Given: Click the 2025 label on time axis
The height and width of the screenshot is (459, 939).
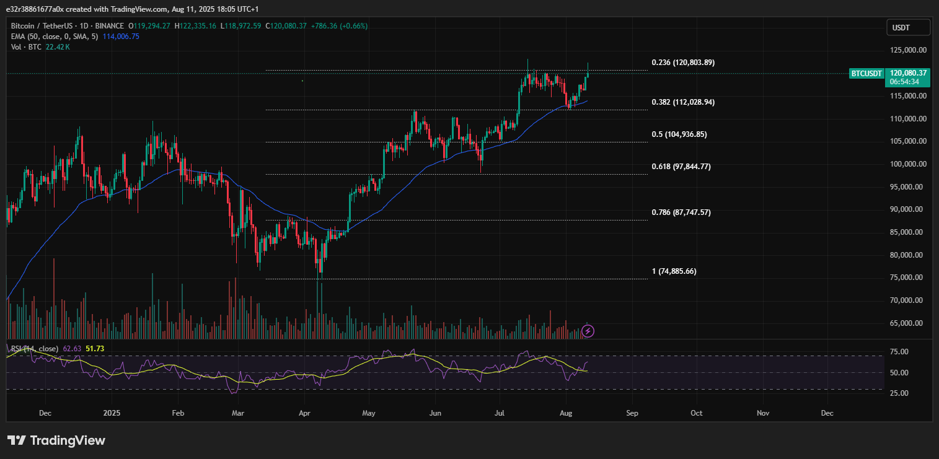Looking at the screenshot, I should (x=112, y=413).
